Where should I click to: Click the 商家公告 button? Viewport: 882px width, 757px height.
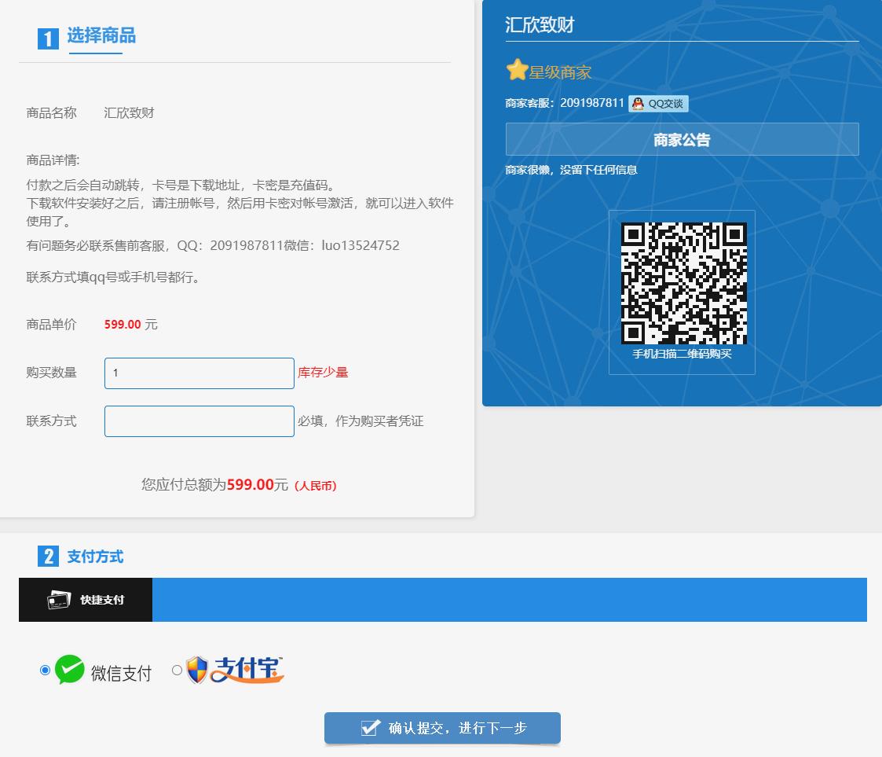pos(682,139)
